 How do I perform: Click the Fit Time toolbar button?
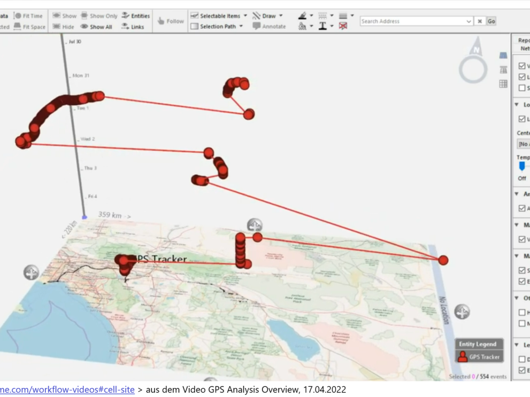click(x=28, y=16)
